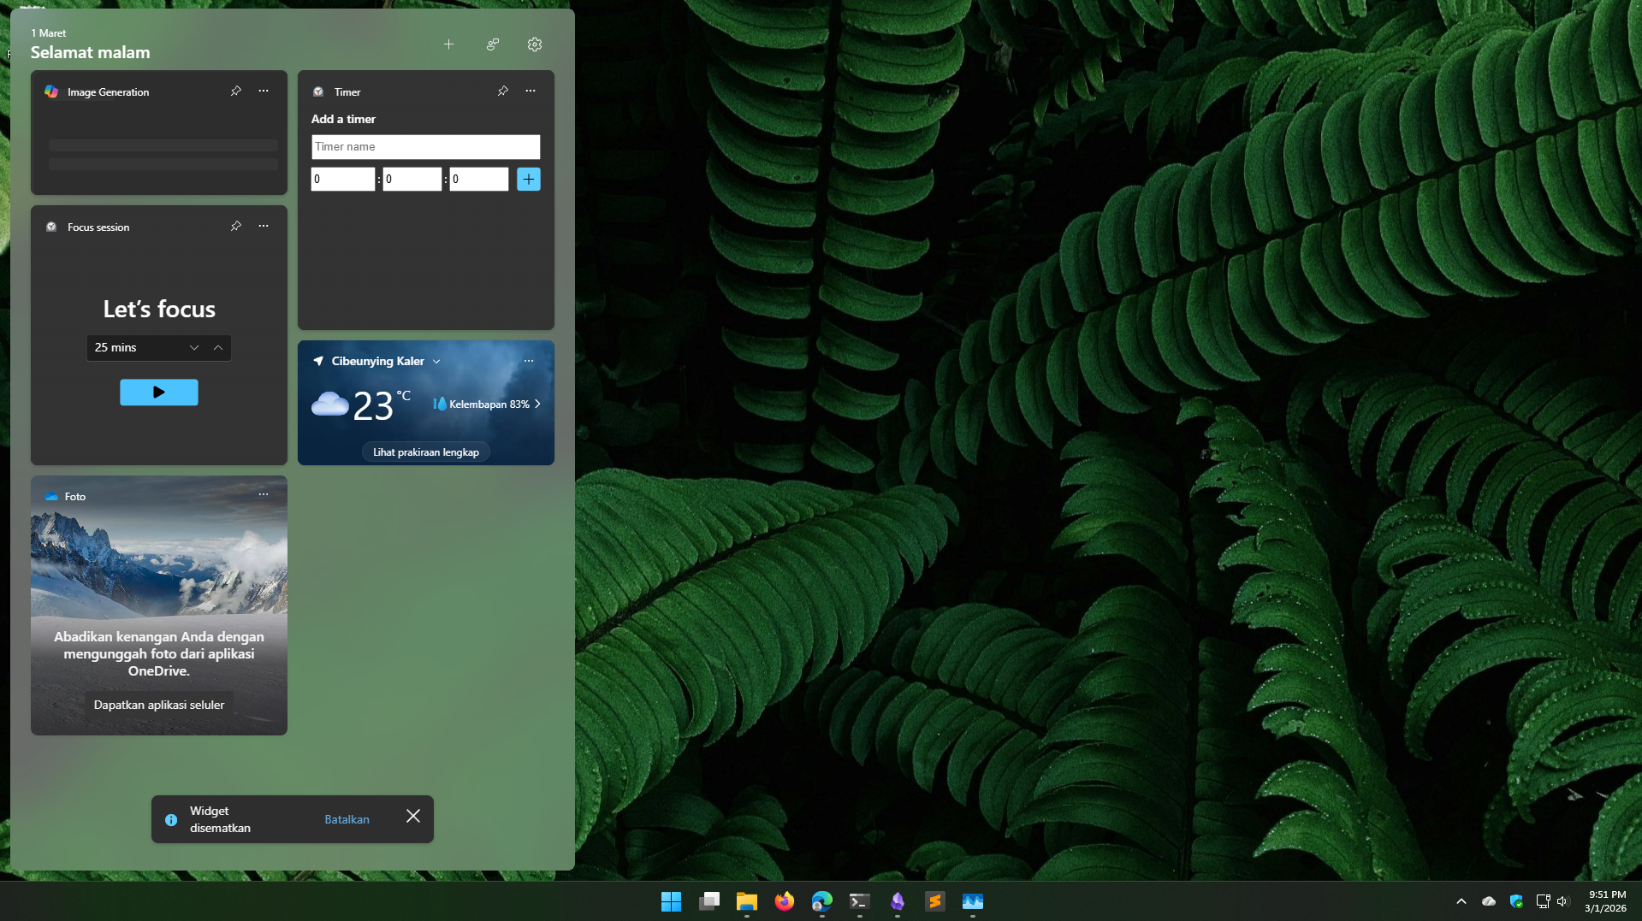Image resolution: width=1642 pixels, height=921 pixels.
Task: Select Lihat prakiraan lengkap
Action: 425,451
